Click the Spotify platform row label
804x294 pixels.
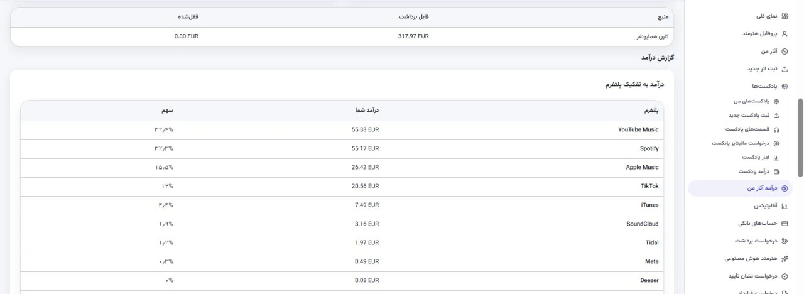point(649,148)
